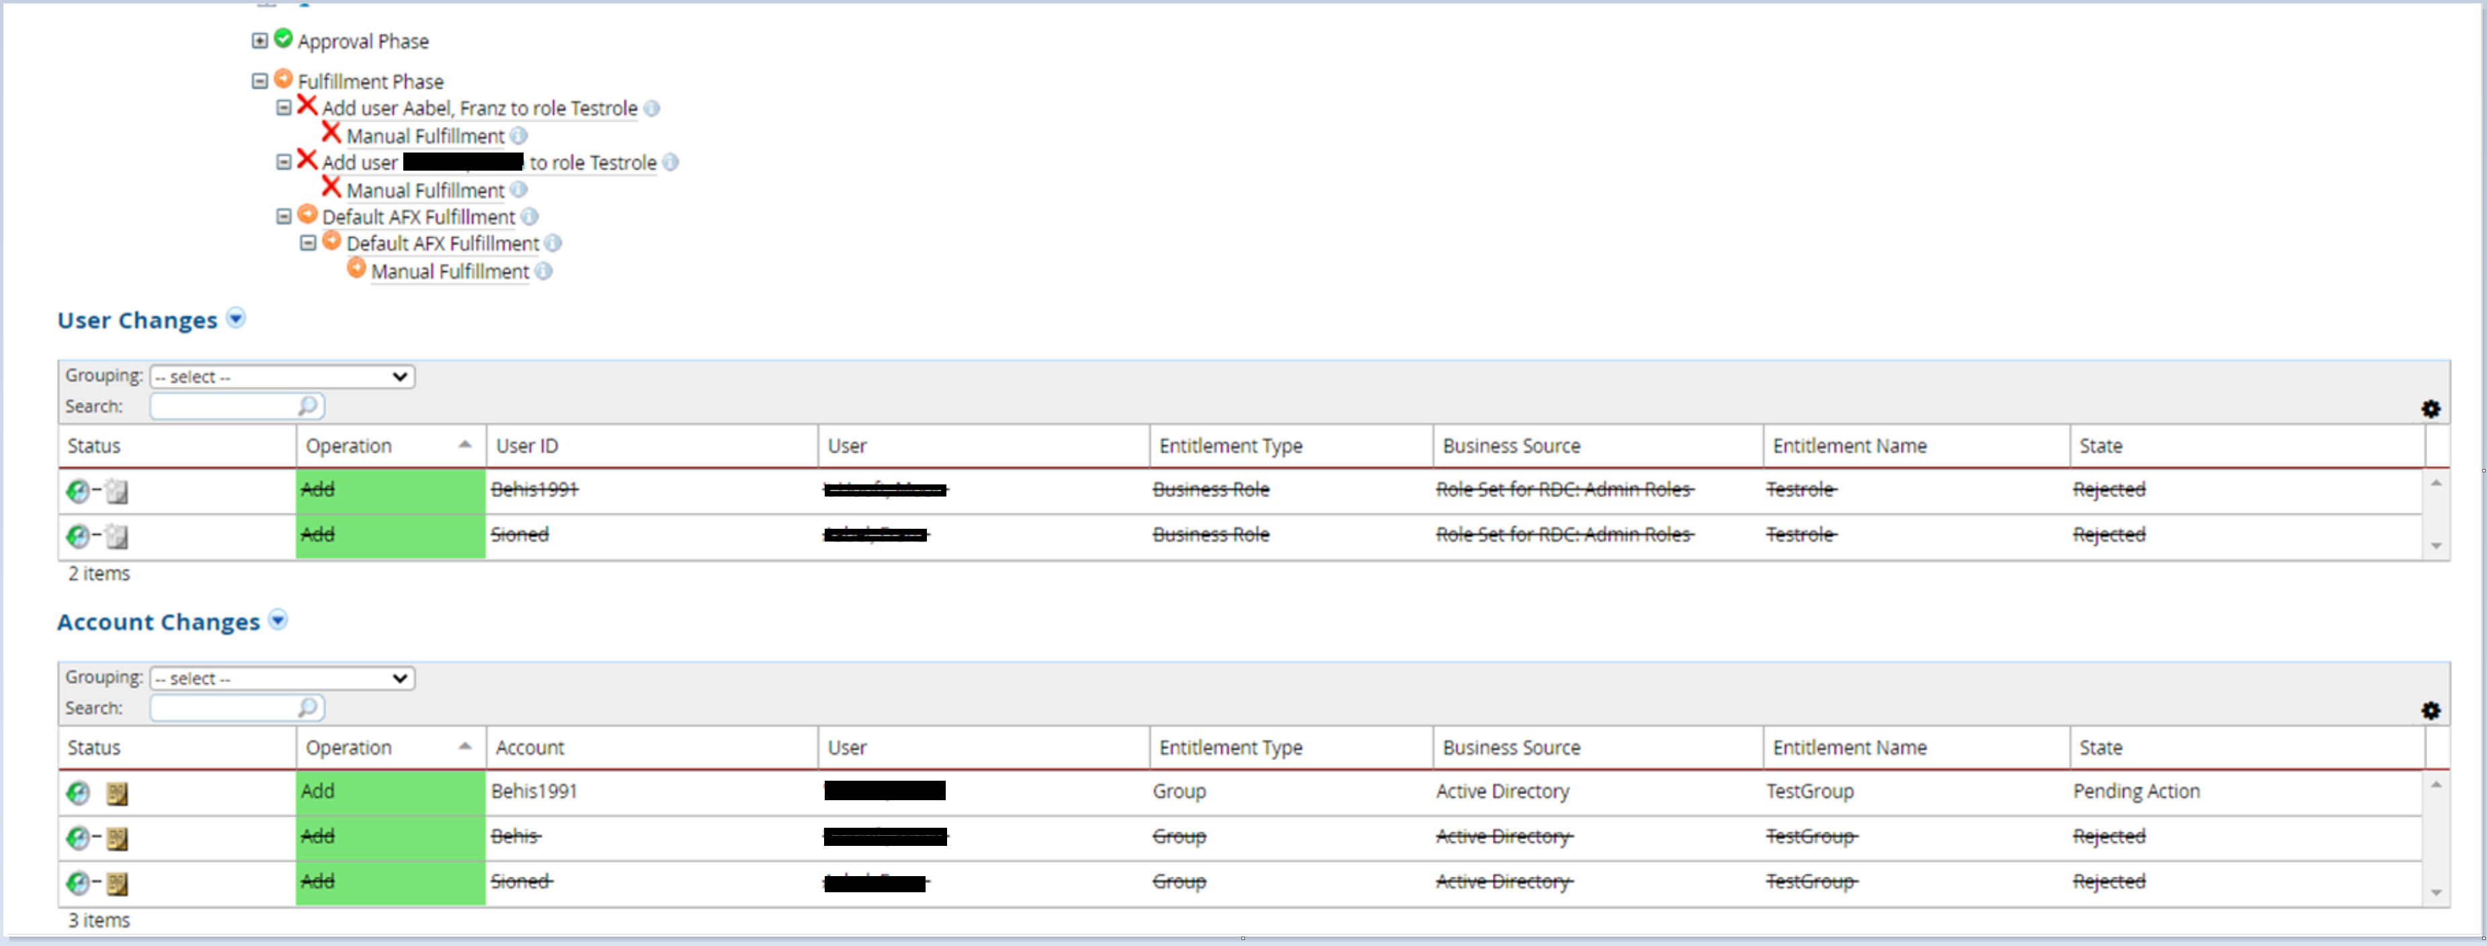Collapse the User Changes section via its chevron
Screen dimensions: 2487x946
(235, 318)
